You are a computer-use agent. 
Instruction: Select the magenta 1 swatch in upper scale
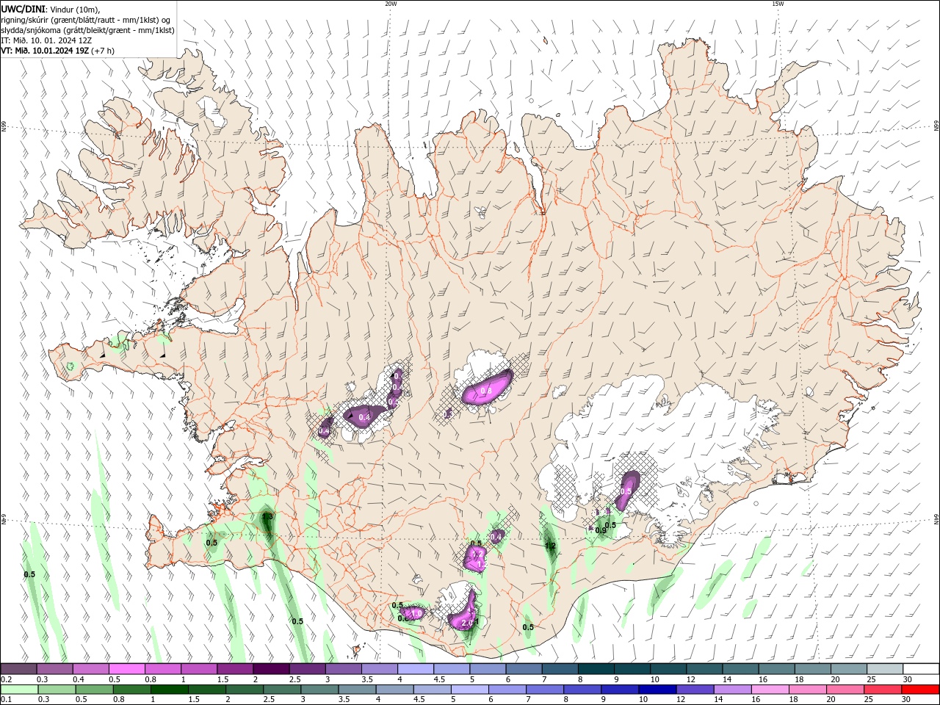[x=199, y=669]
